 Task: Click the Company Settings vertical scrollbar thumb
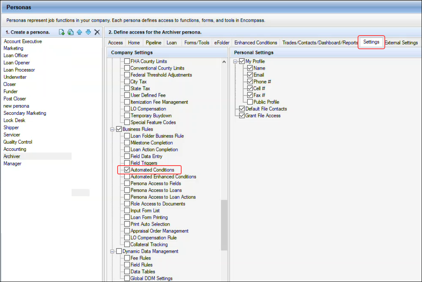pyautogui.click(x=224, y=224)
